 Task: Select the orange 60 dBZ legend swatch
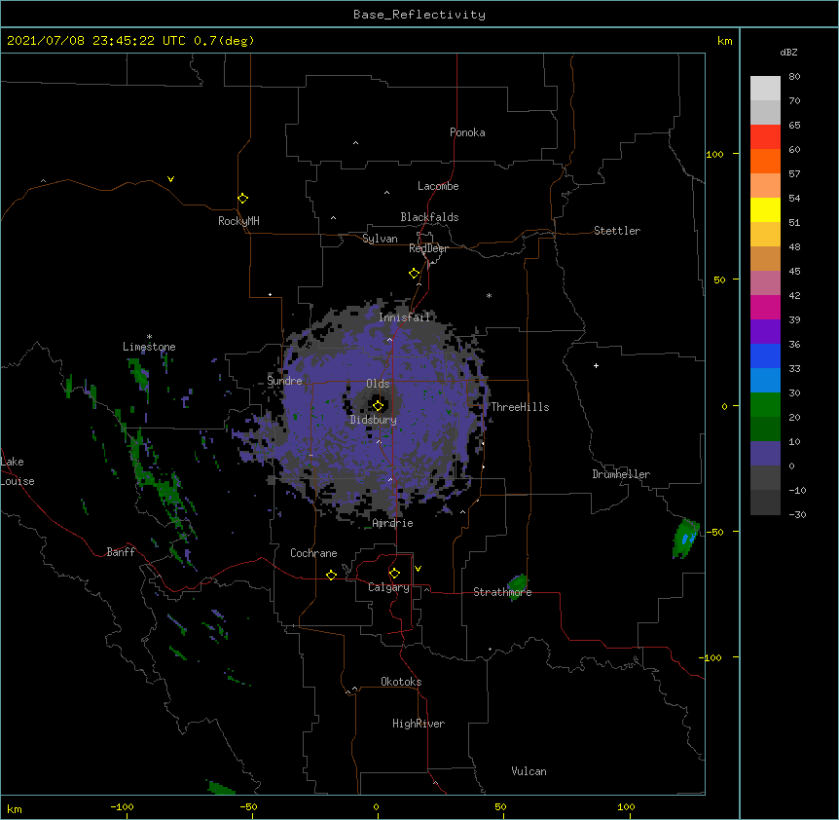[x=765, y=161]
